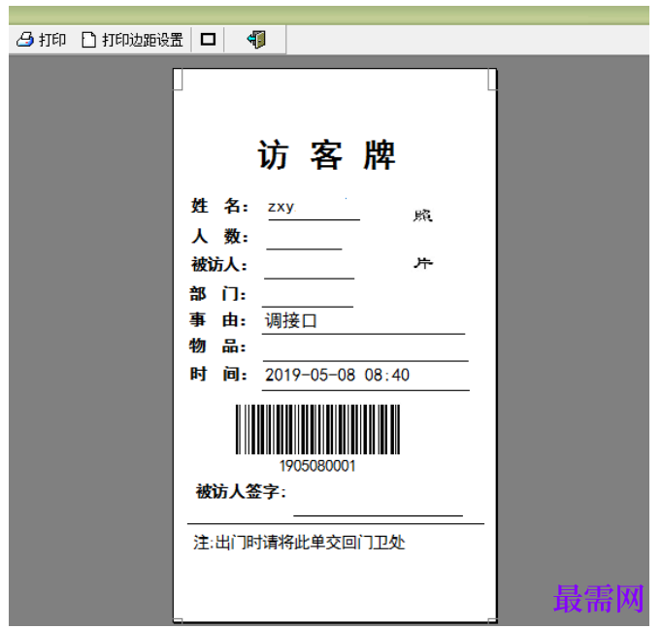
Task: Click the printer icon in toolbar
Action: click(x=25, y=40)
